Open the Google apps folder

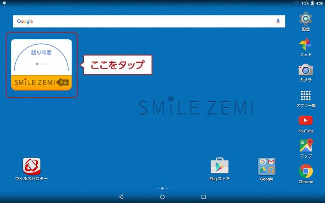click(x=266, y=169)
